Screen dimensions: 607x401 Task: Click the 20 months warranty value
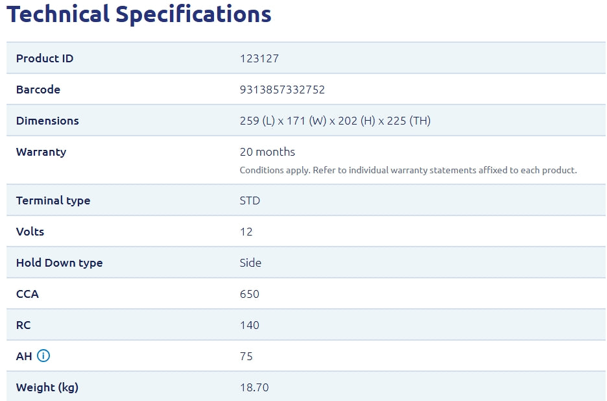267,152
